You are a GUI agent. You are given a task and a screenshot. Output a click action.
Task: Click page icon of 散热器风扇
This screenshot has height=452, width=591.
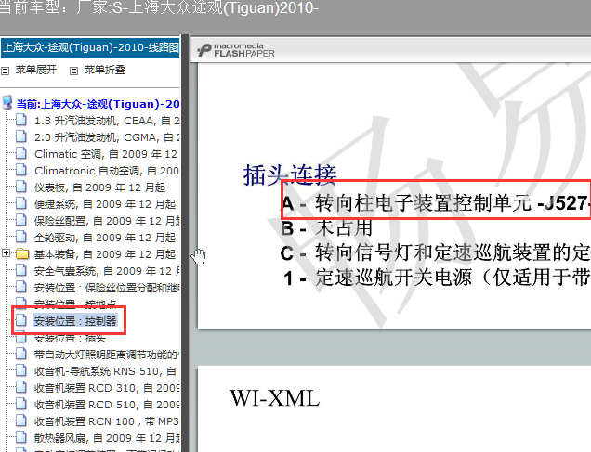click(21, 437)
